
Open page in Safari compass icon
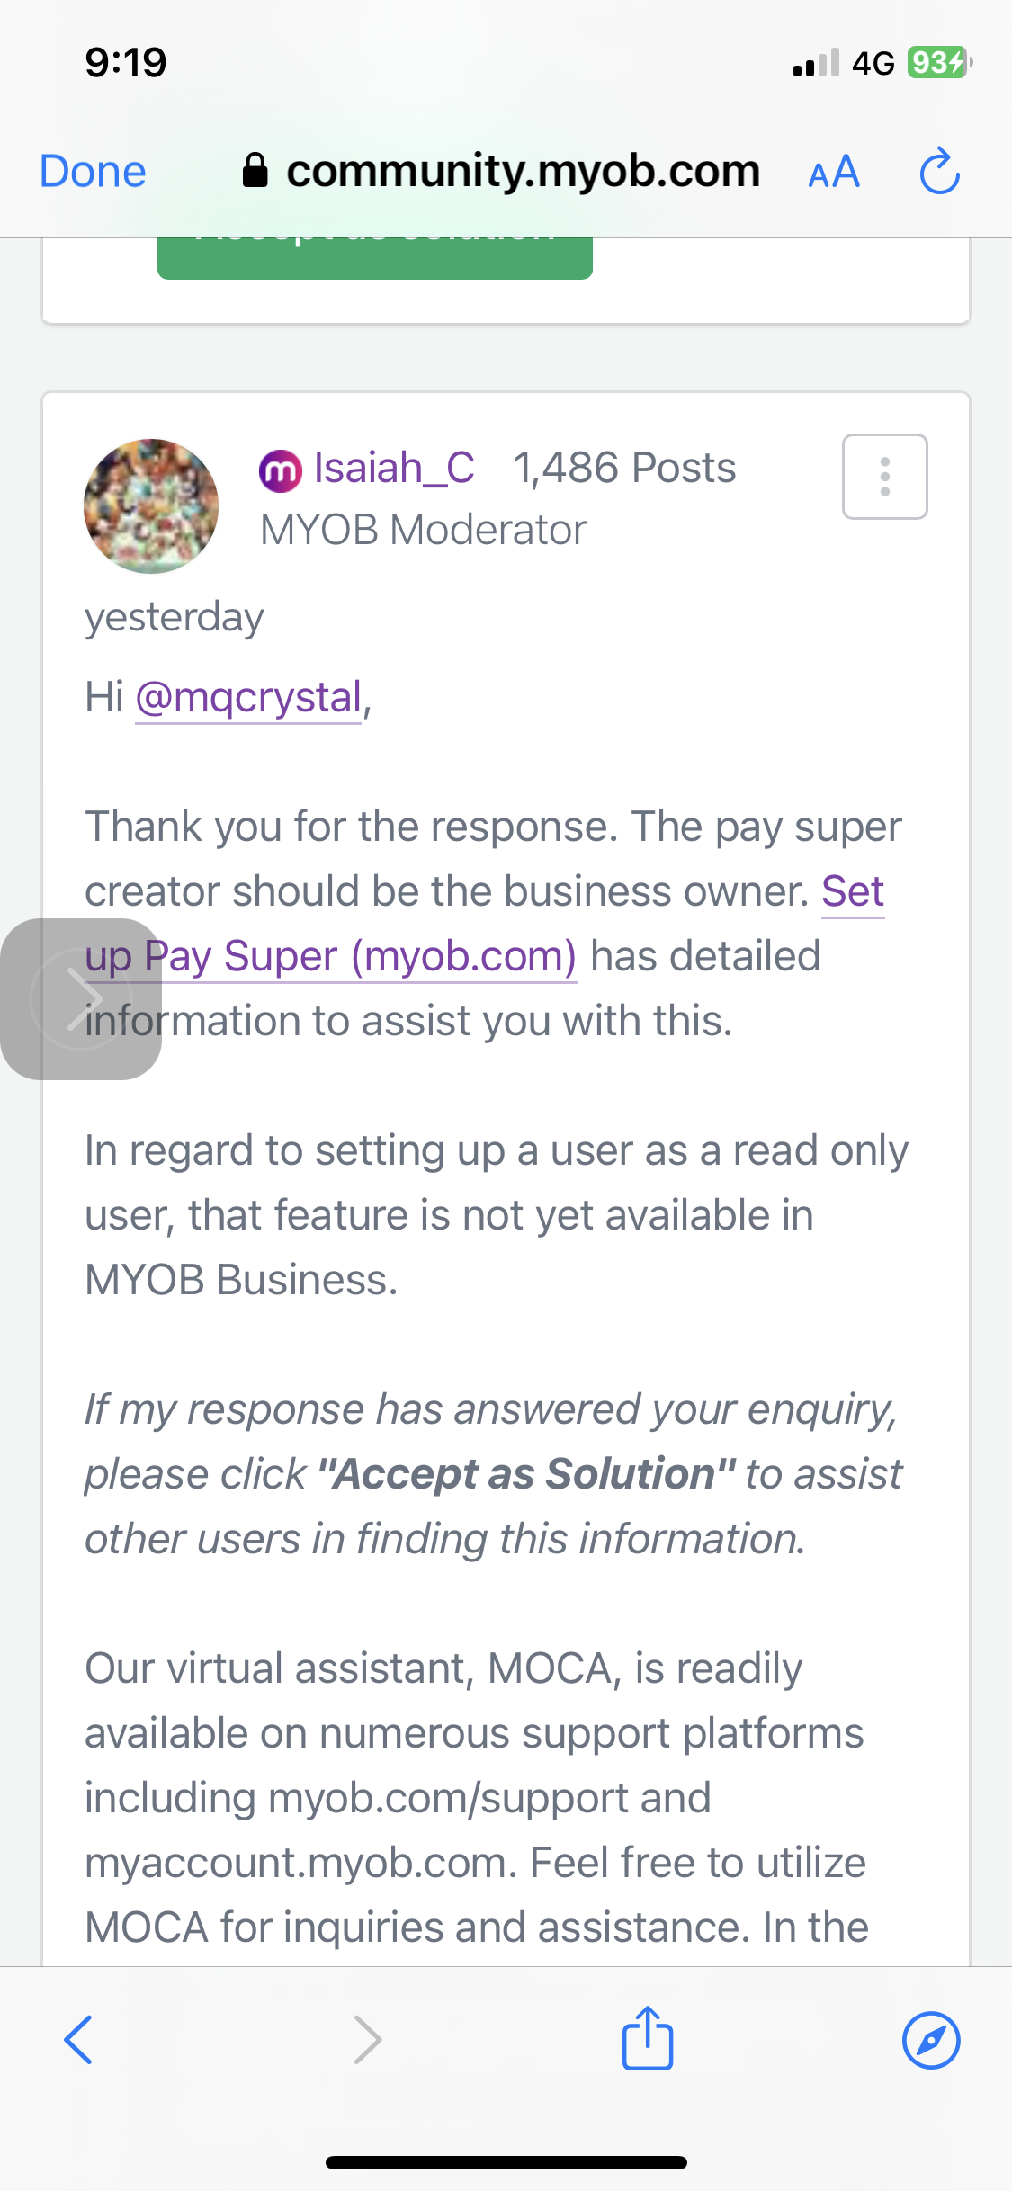pos(930,2040)
